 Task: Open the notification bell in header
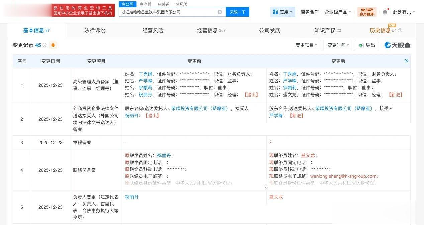[385, 12]
